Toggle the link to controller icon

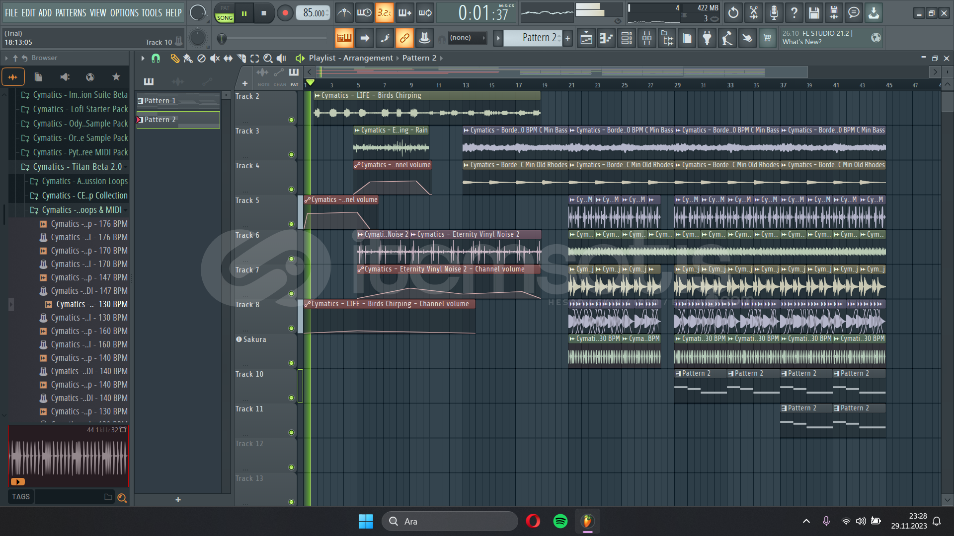pyautogui.click(x=404, y=38)
